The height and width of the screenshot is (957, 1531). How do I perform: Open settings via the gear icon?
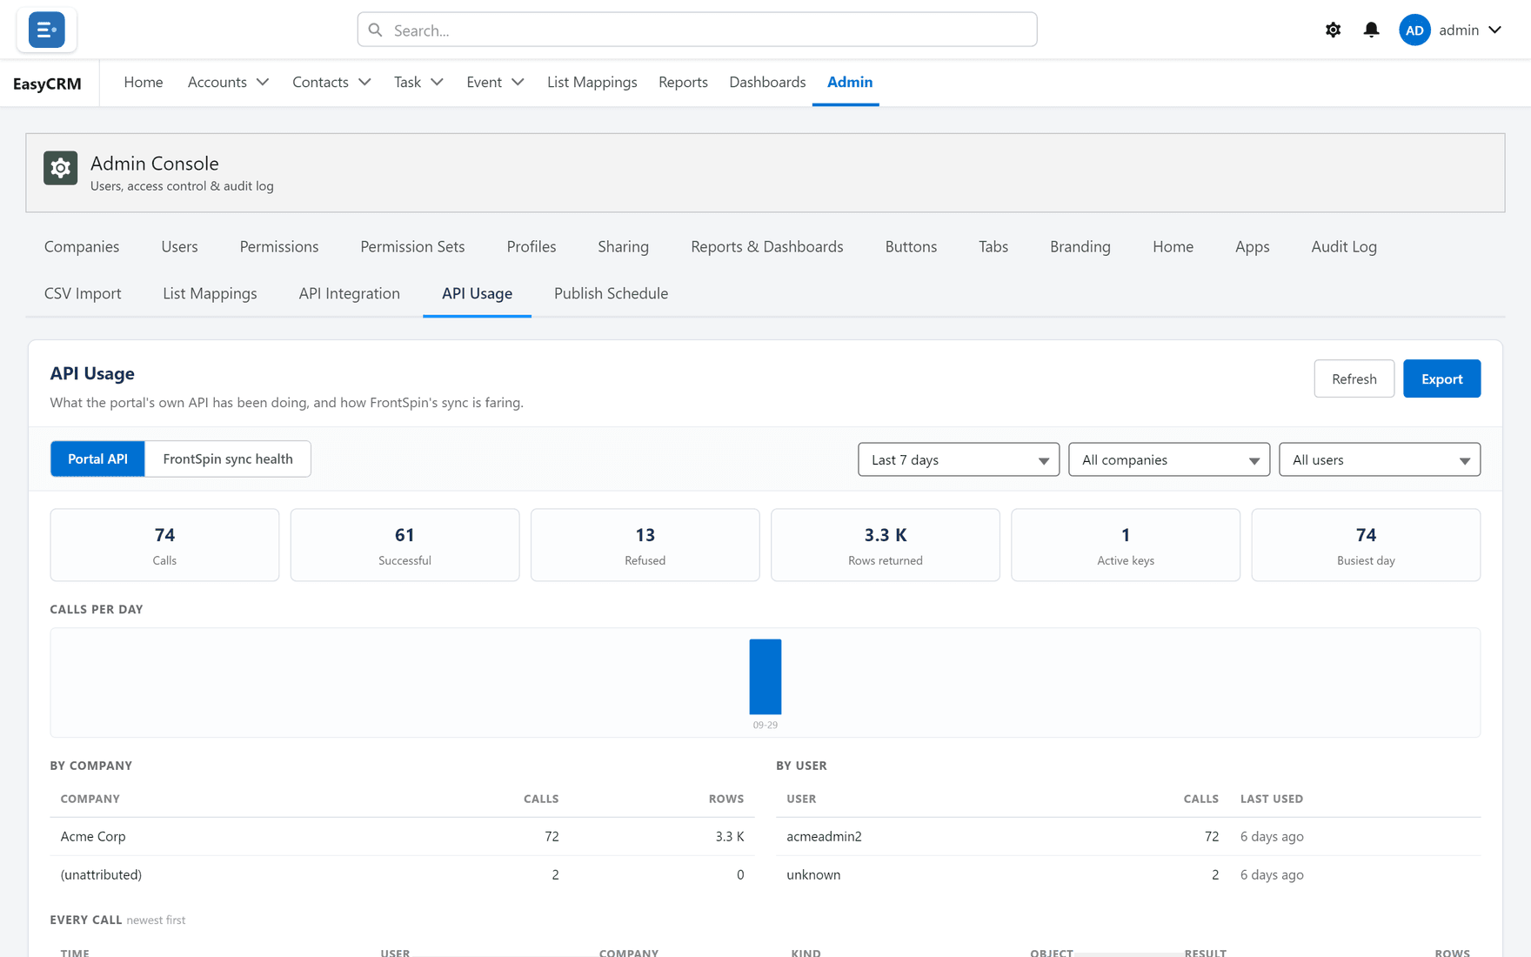pyautogui.click(x=1333, y=30)
